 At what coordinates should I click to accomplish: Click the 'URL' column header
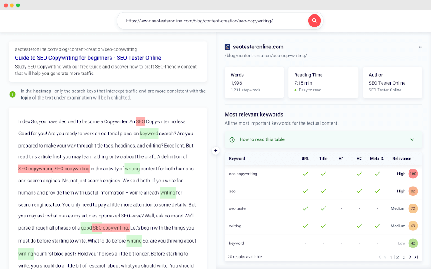[305, 159]
